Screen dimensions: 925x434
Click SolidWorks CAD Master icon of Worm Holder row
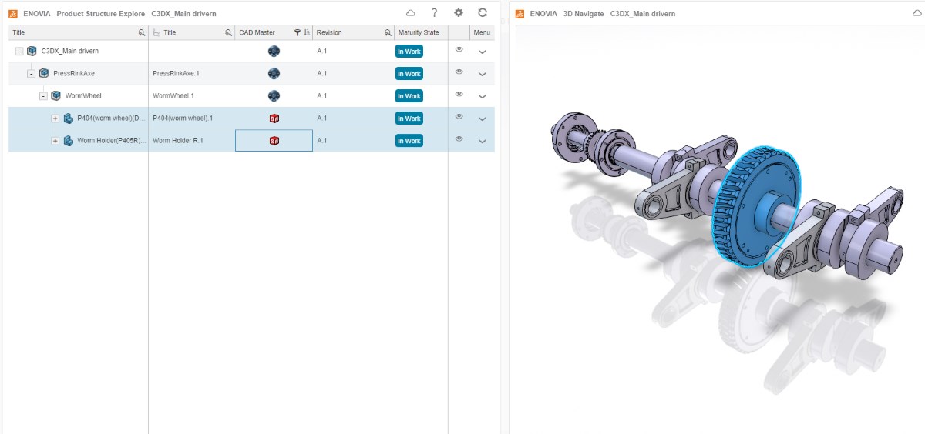pyautogui.click(x=274, y=140)
